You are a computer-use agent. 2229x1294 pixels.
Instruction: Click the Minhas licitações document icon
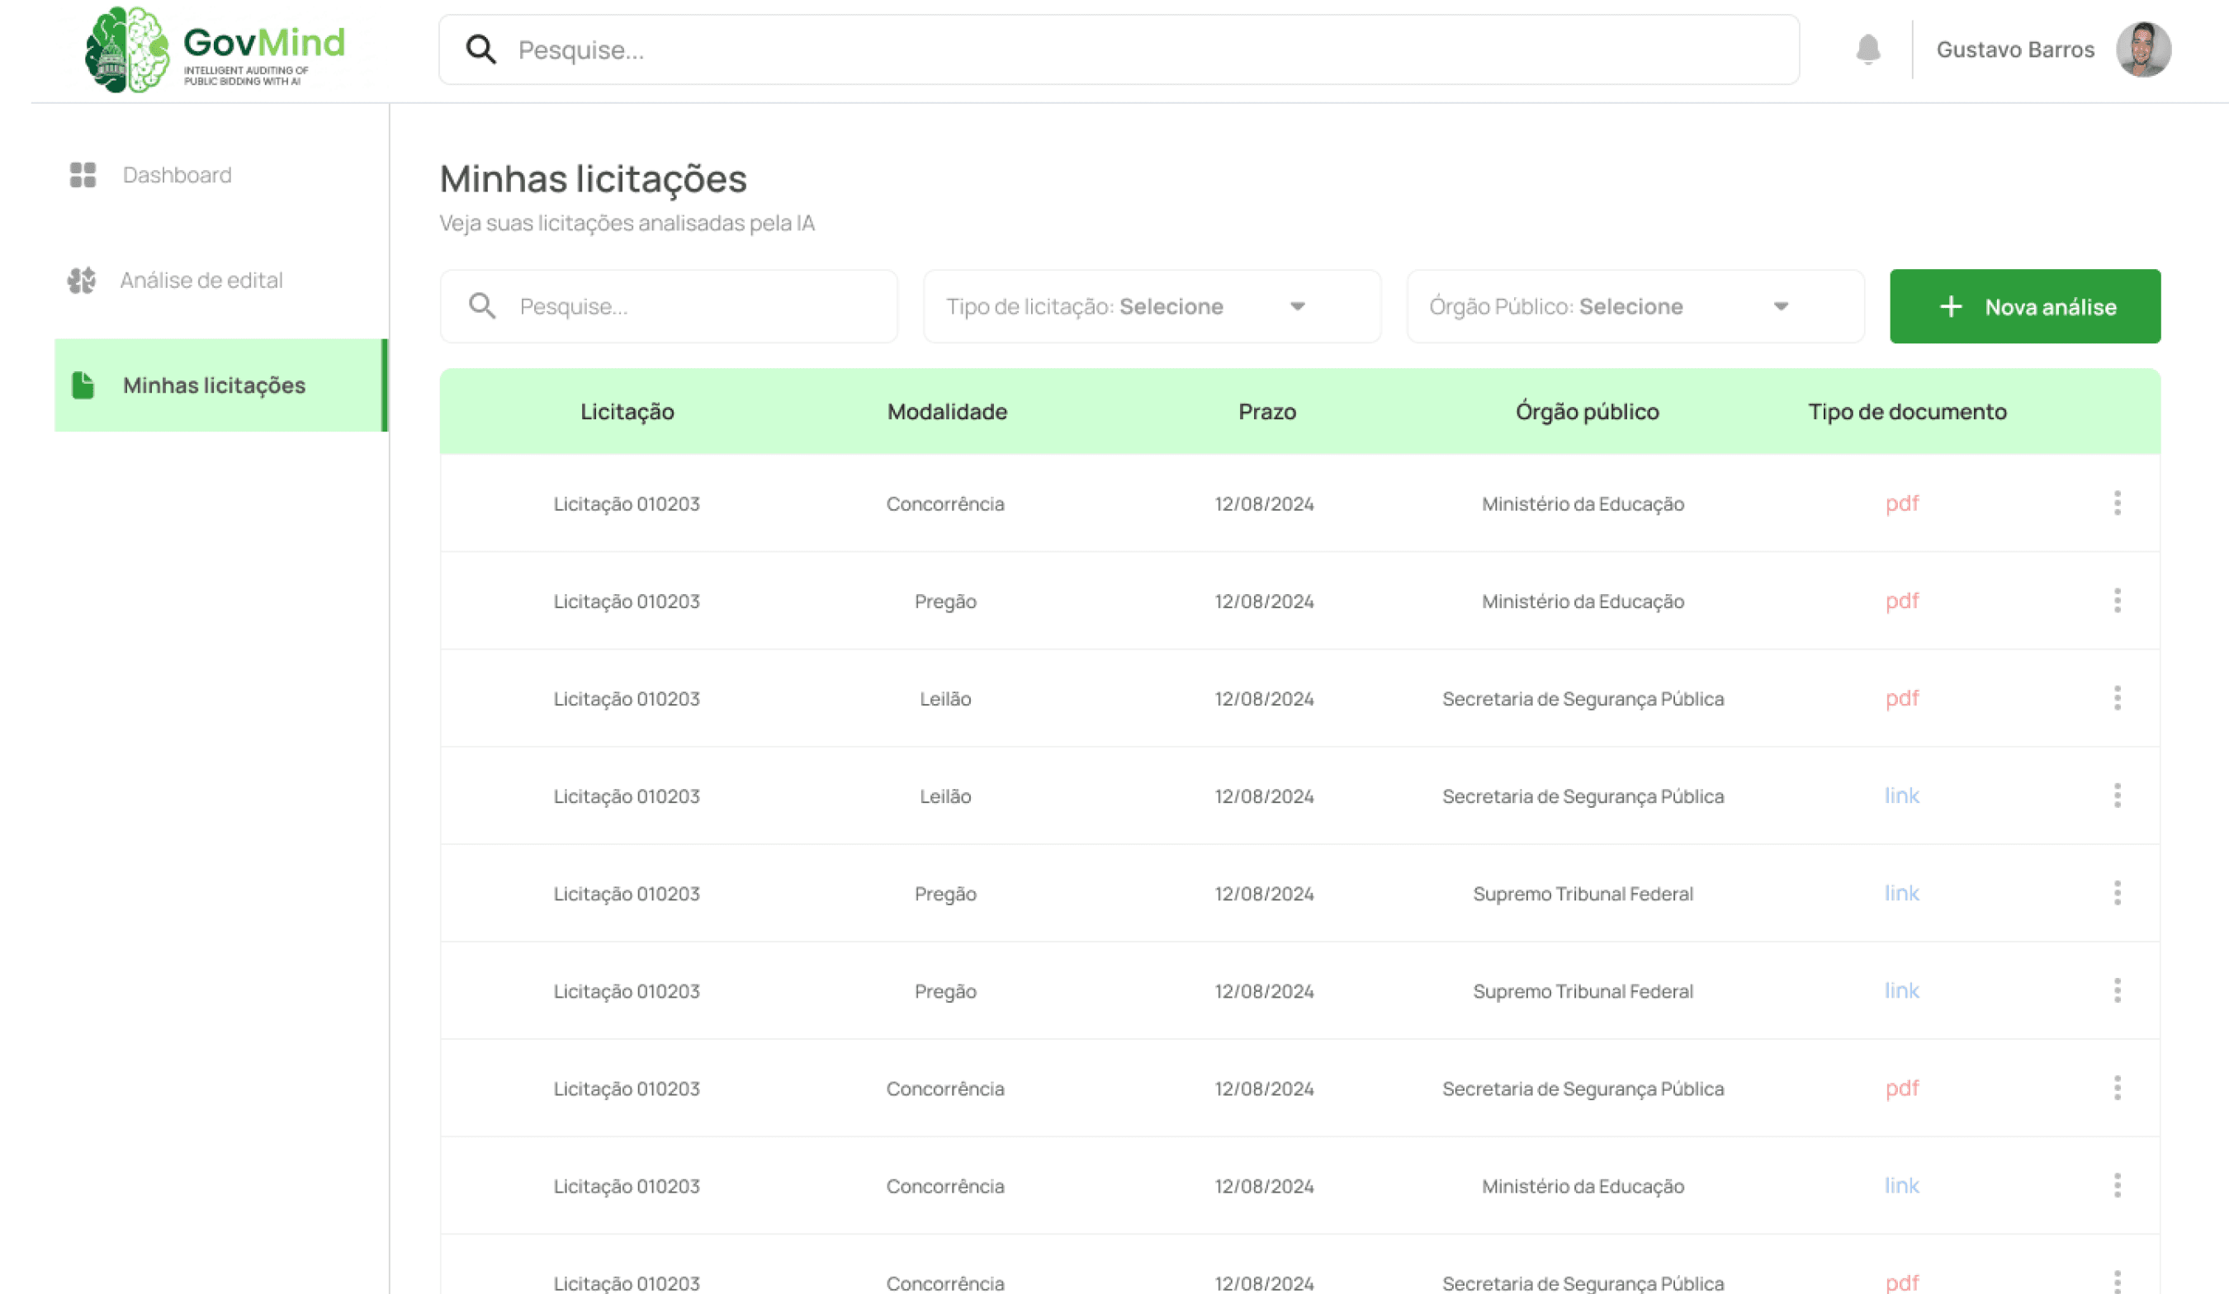click(x=83, y=385)
